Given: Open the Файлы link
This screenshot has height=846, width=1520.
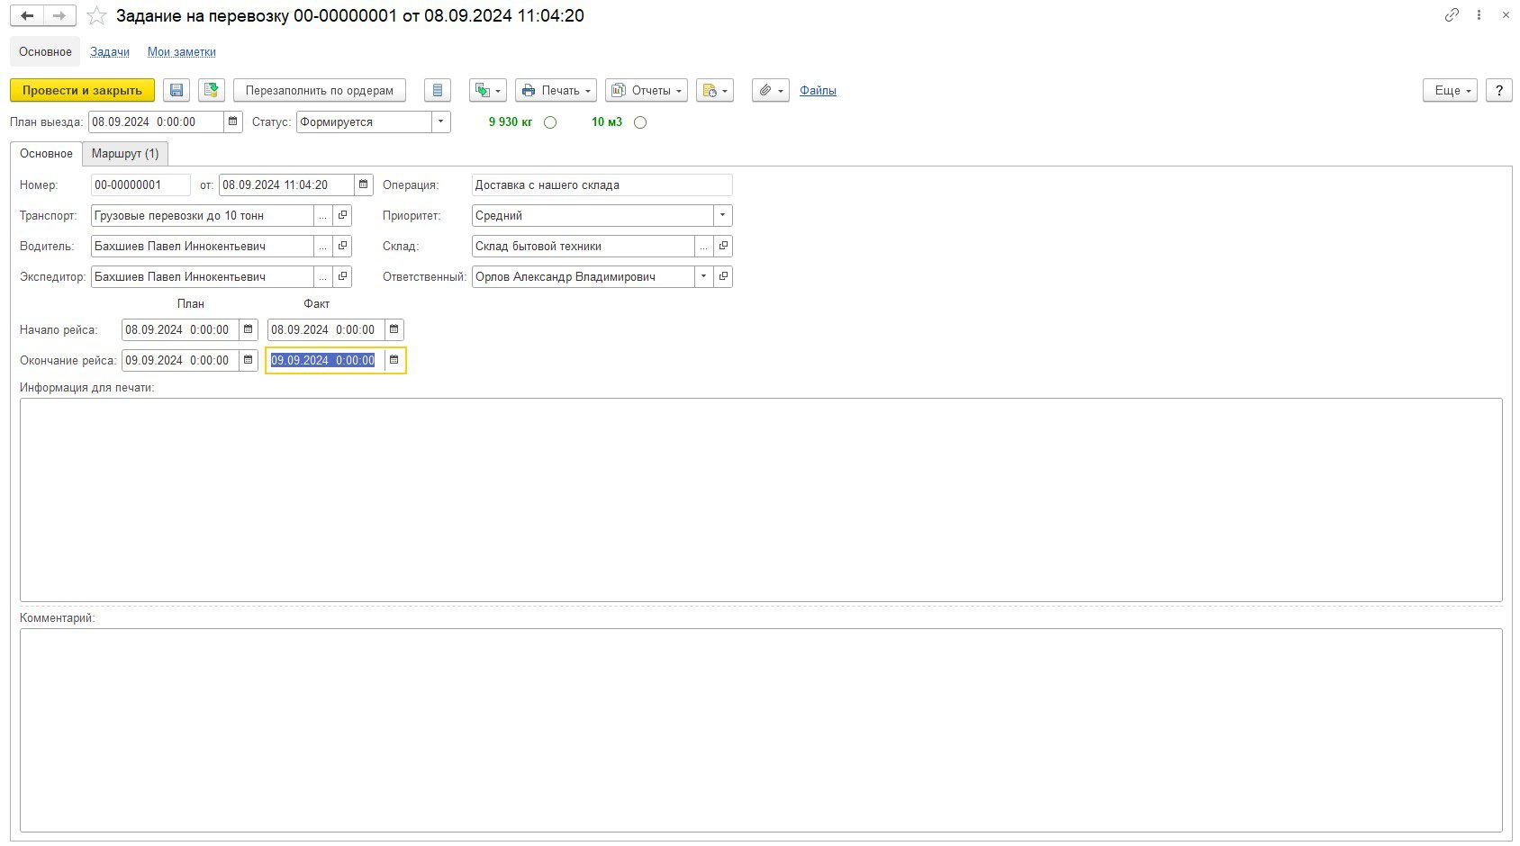Looking at the screenshot, I should [x=818, y=90].
